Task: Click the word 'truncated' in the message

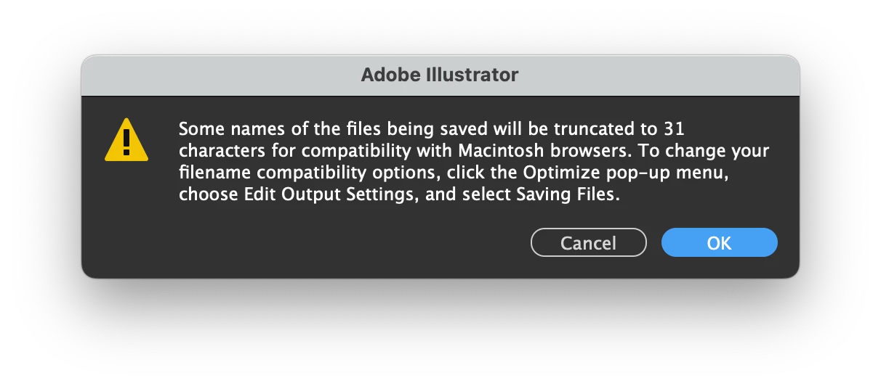Action: pyautogui.click(x=597, y=130)
